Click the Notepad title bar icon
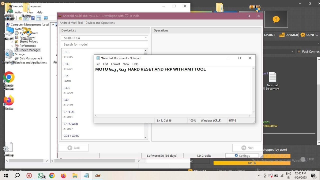320x180 pixels. 98,58
